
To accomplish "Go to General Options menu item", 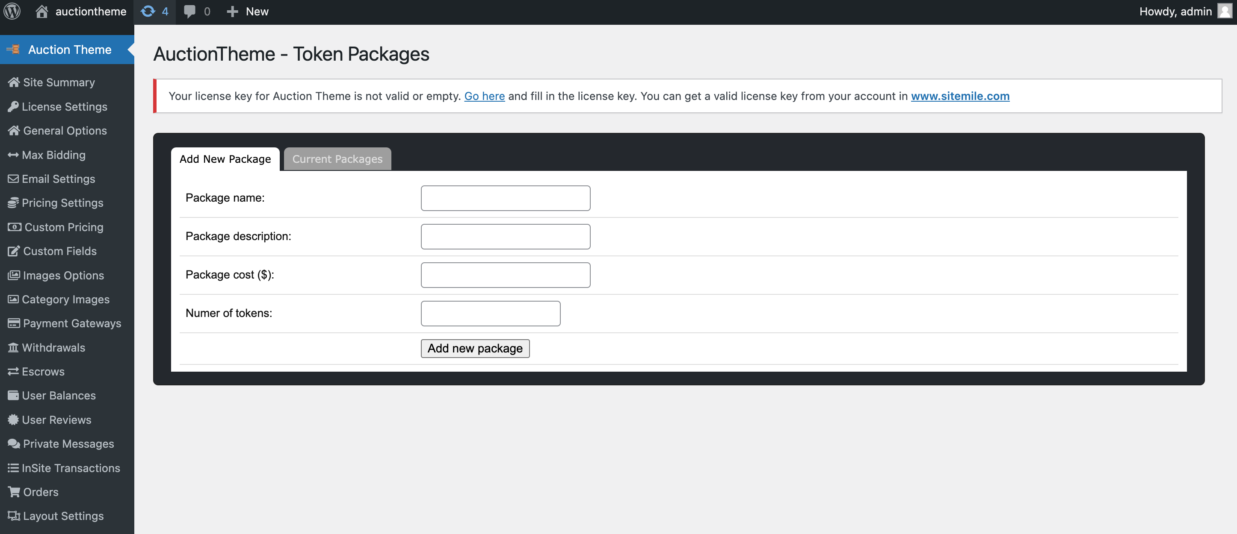I will click(65, 130).
